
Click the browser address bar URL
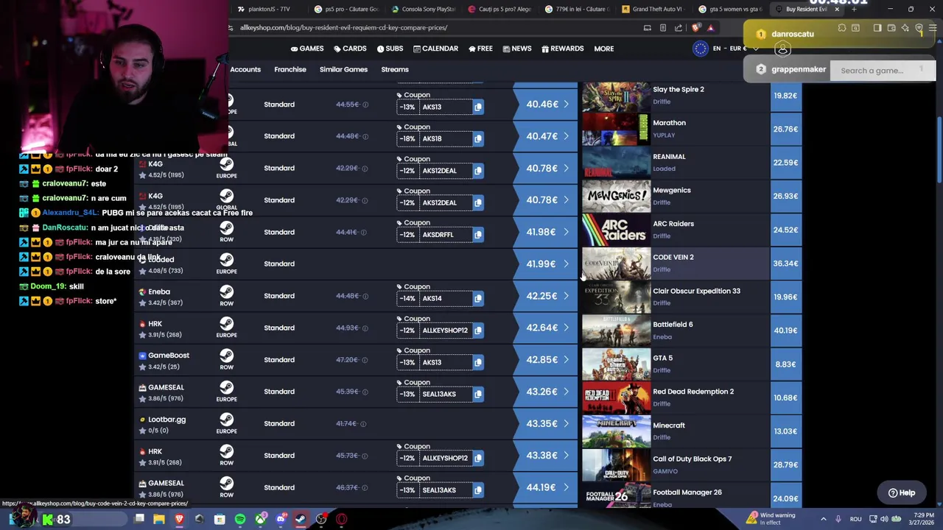pyautogui.click(x=344, y=28)
